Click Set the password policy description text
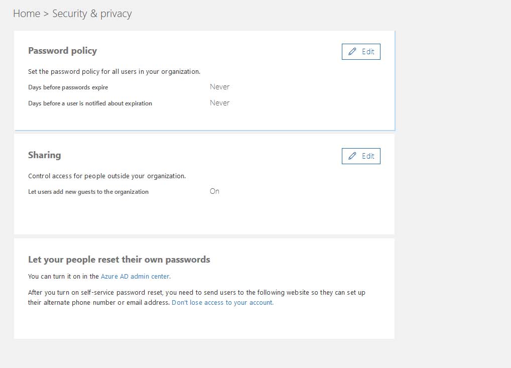The height and width of the screenshot is (368, 511). (114, 72)
